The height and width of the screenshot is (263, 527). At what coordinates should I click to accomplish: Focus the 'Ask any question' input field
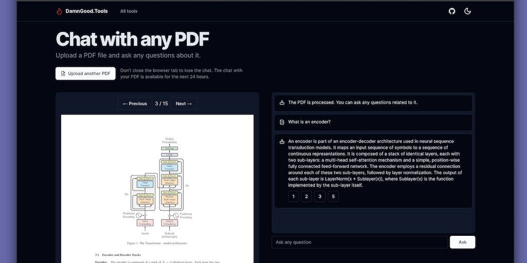359,242
